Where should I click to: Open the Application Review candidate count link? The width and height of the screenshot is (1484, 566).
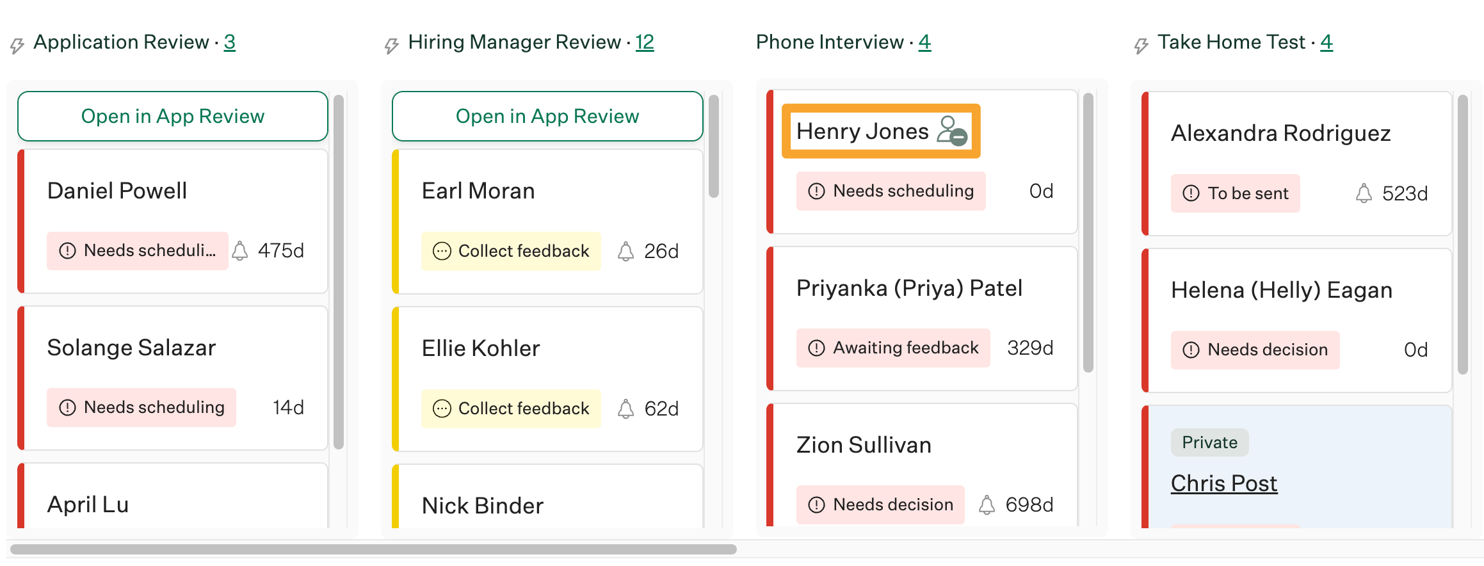click(230, 42)
